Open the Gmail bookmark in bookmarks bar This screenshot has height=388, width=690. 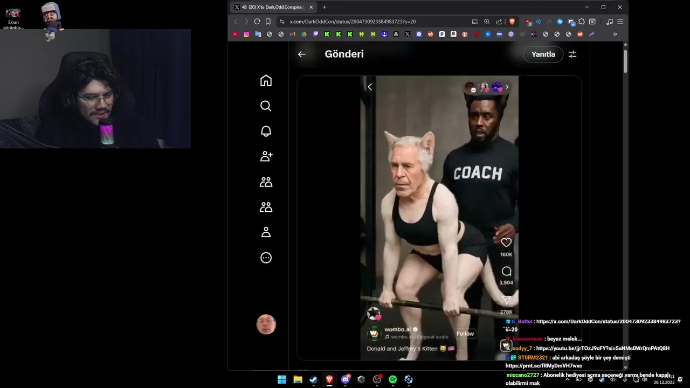[293, 34]
